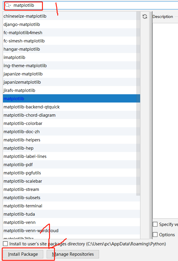Screen dimensions: 178x261
Task: Reload the package list with refresh icon
Action: (x=145, y=16)
